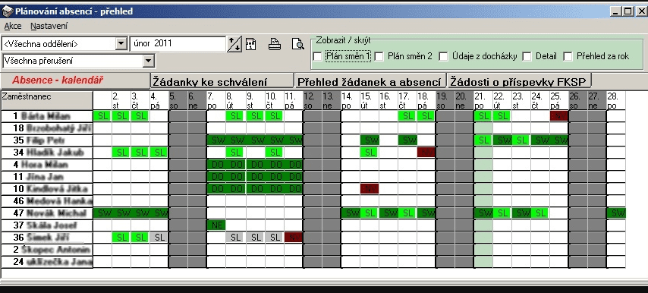Screen dimensions: 648x293
Task: Click Novák Michal's SW cell on the 28th
Action: (616, 213)
